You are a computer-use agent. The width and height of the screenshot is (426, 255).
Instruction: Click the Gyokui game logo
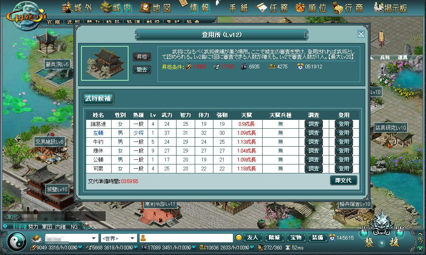tap(26, 16)
